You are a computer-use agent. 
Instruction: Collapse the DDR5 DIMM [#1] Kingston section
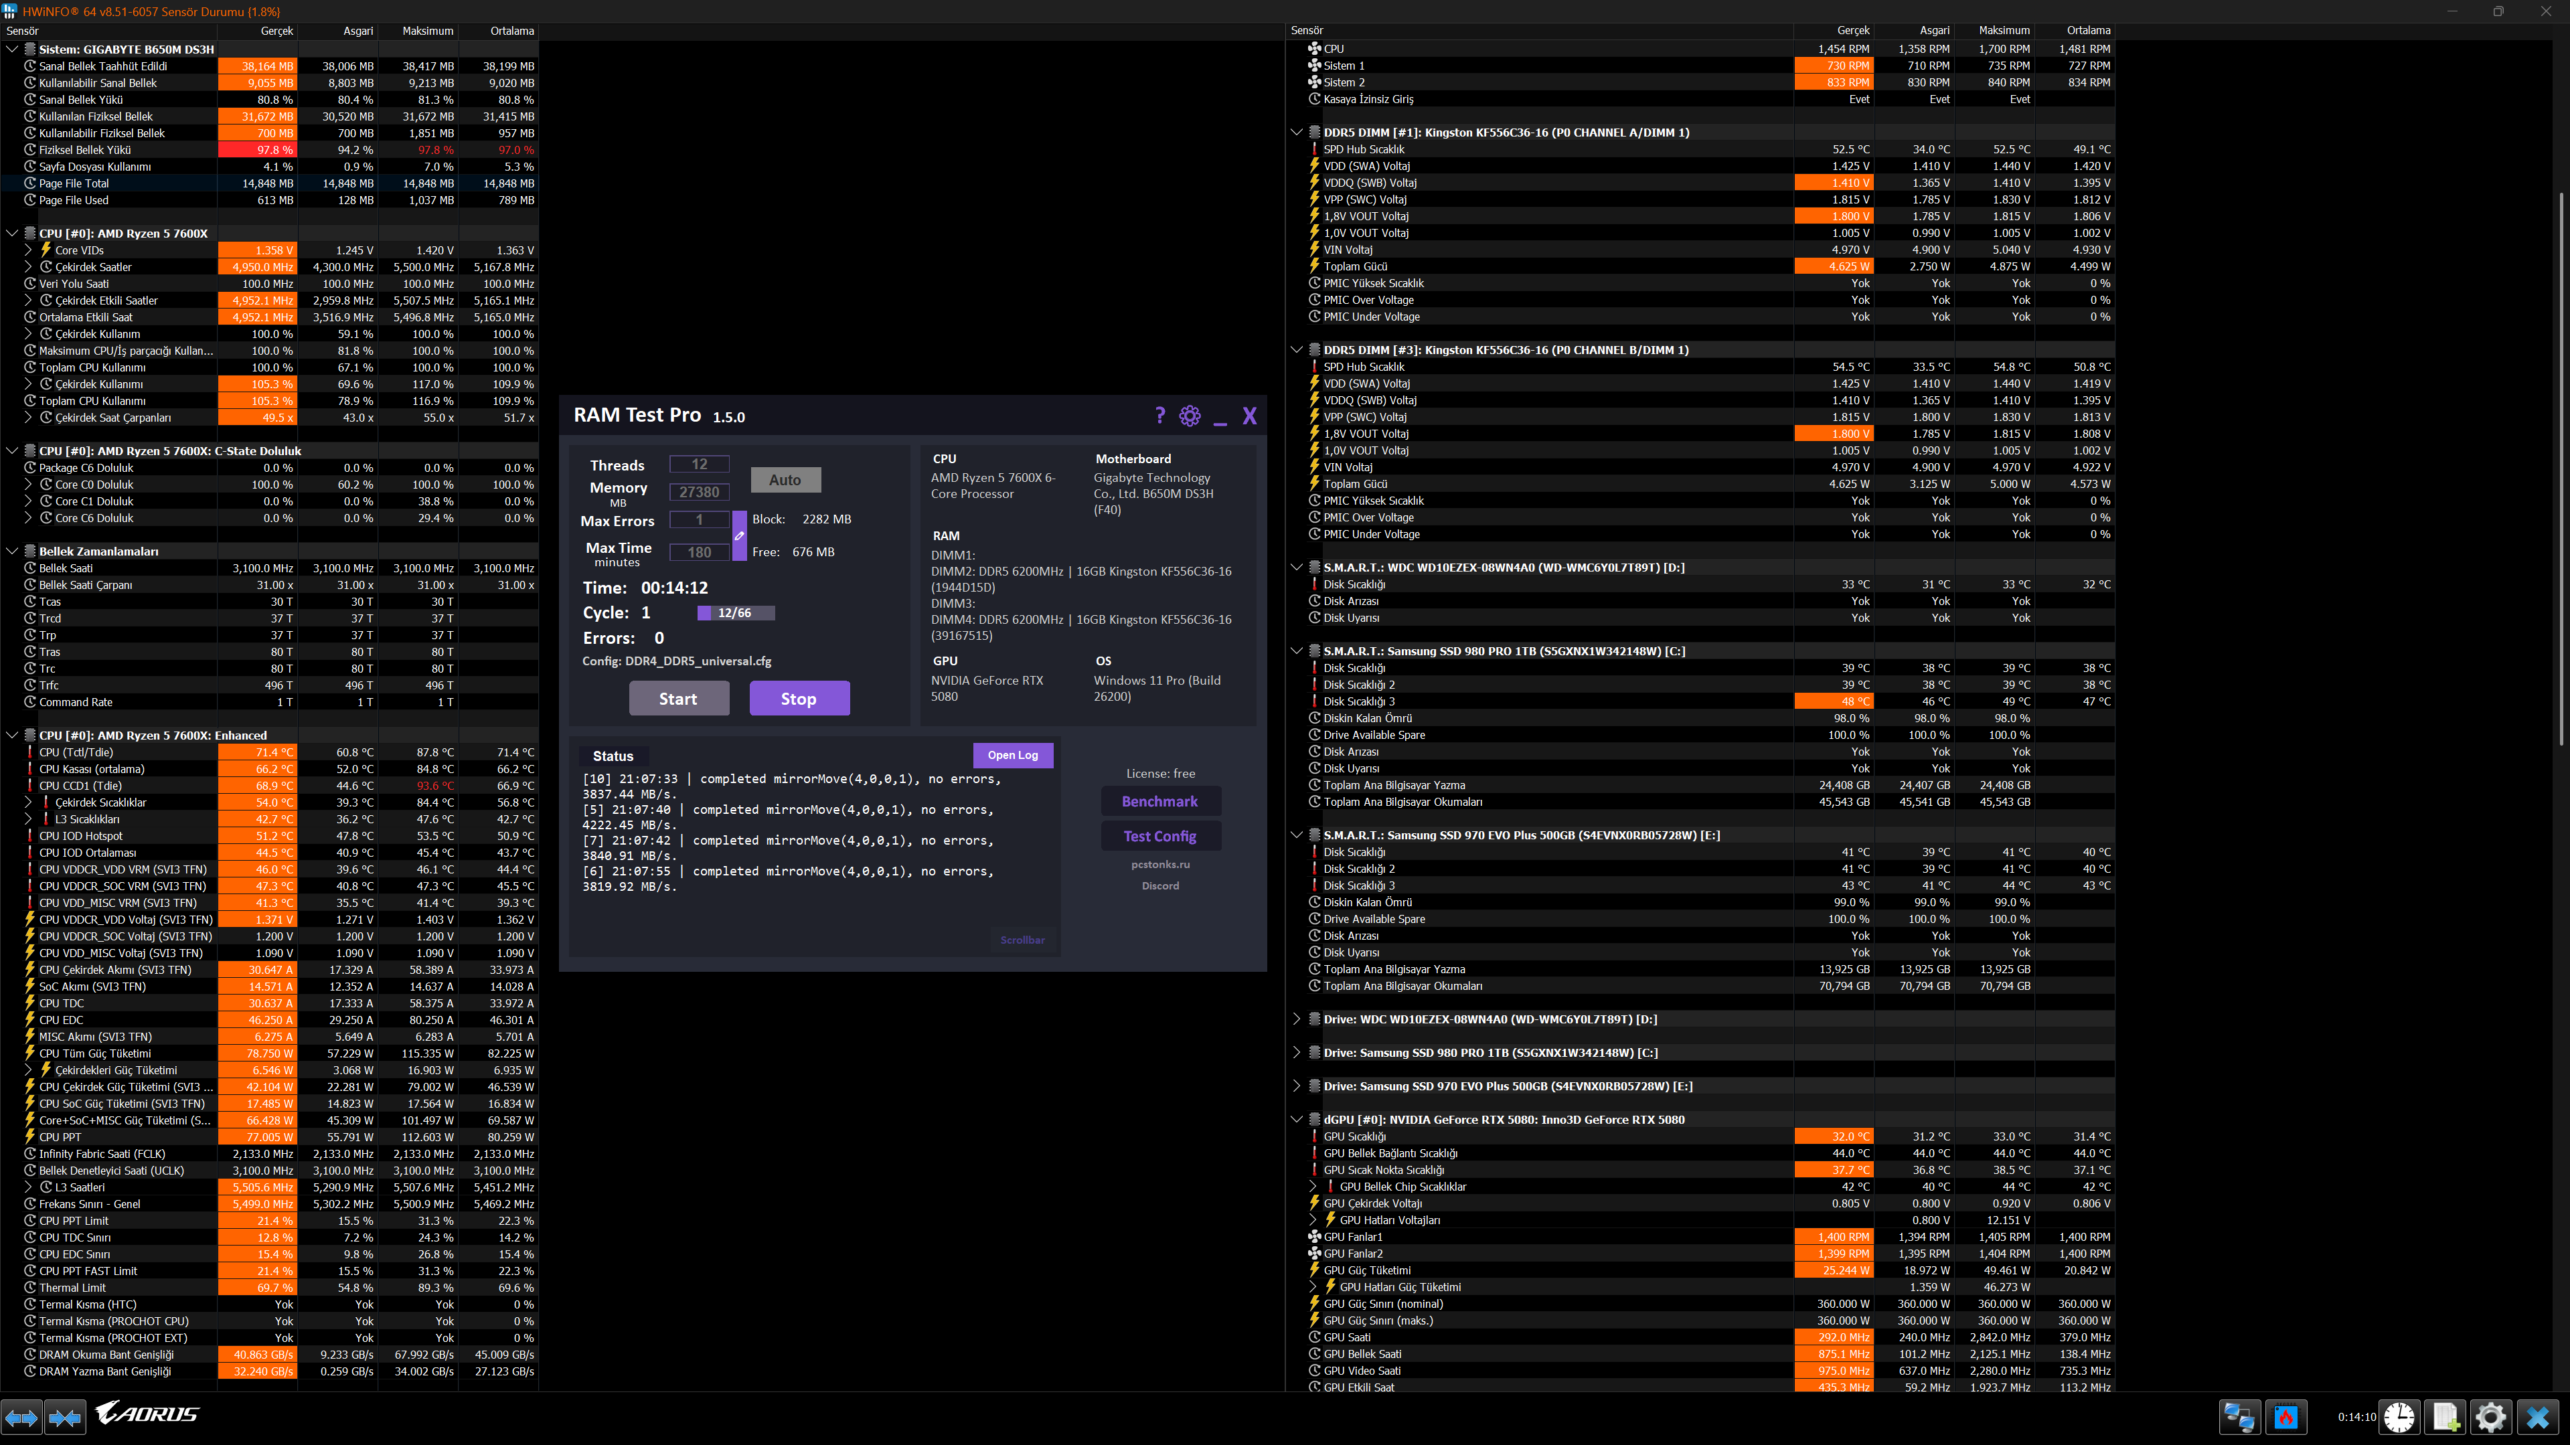coord(1296,132)
